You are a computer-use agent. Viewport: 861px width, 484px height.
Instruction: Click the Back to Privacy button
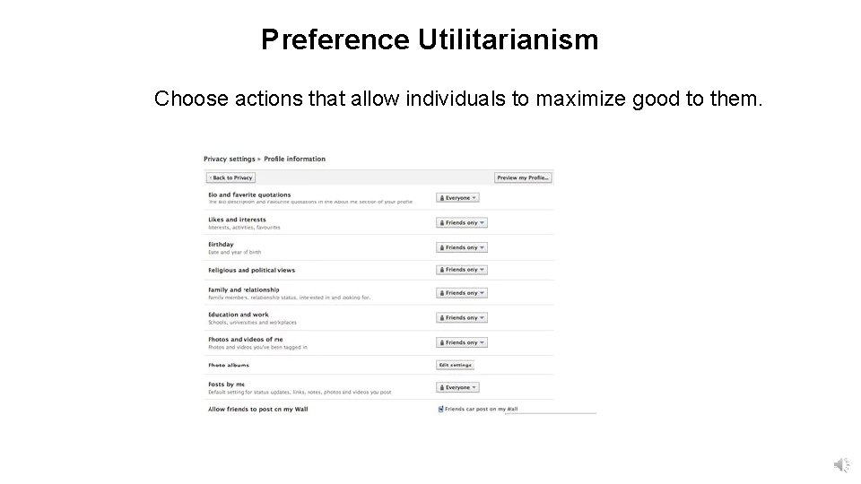coord(231,177)
